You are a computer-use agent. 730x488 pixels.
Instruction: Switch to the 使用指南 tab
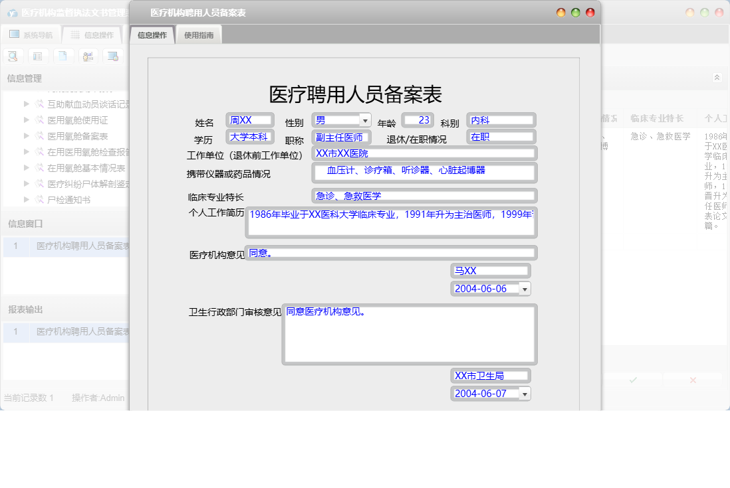click(x=198, y=35)
